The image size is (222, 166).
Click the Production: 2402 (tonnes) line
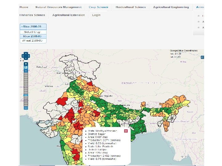104,156
